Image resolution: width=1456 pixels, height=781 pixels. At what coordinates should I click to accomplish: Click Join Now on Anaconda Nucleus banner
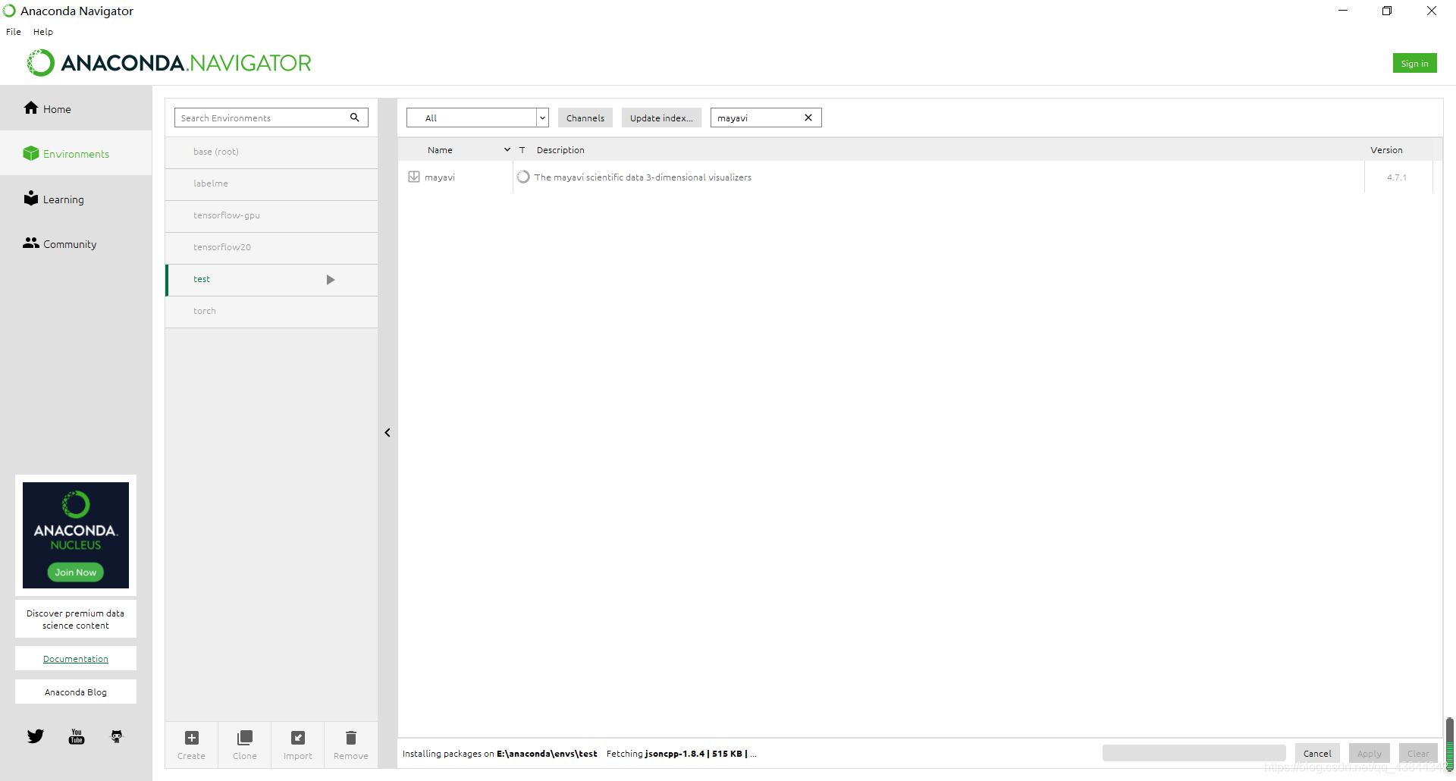tap(76, 572)
